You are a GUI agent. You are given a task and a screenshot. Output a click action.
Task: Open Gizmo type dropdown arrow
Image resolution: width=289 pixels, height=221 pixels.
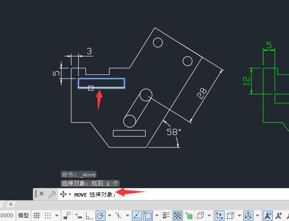click(x=257, y=215)
